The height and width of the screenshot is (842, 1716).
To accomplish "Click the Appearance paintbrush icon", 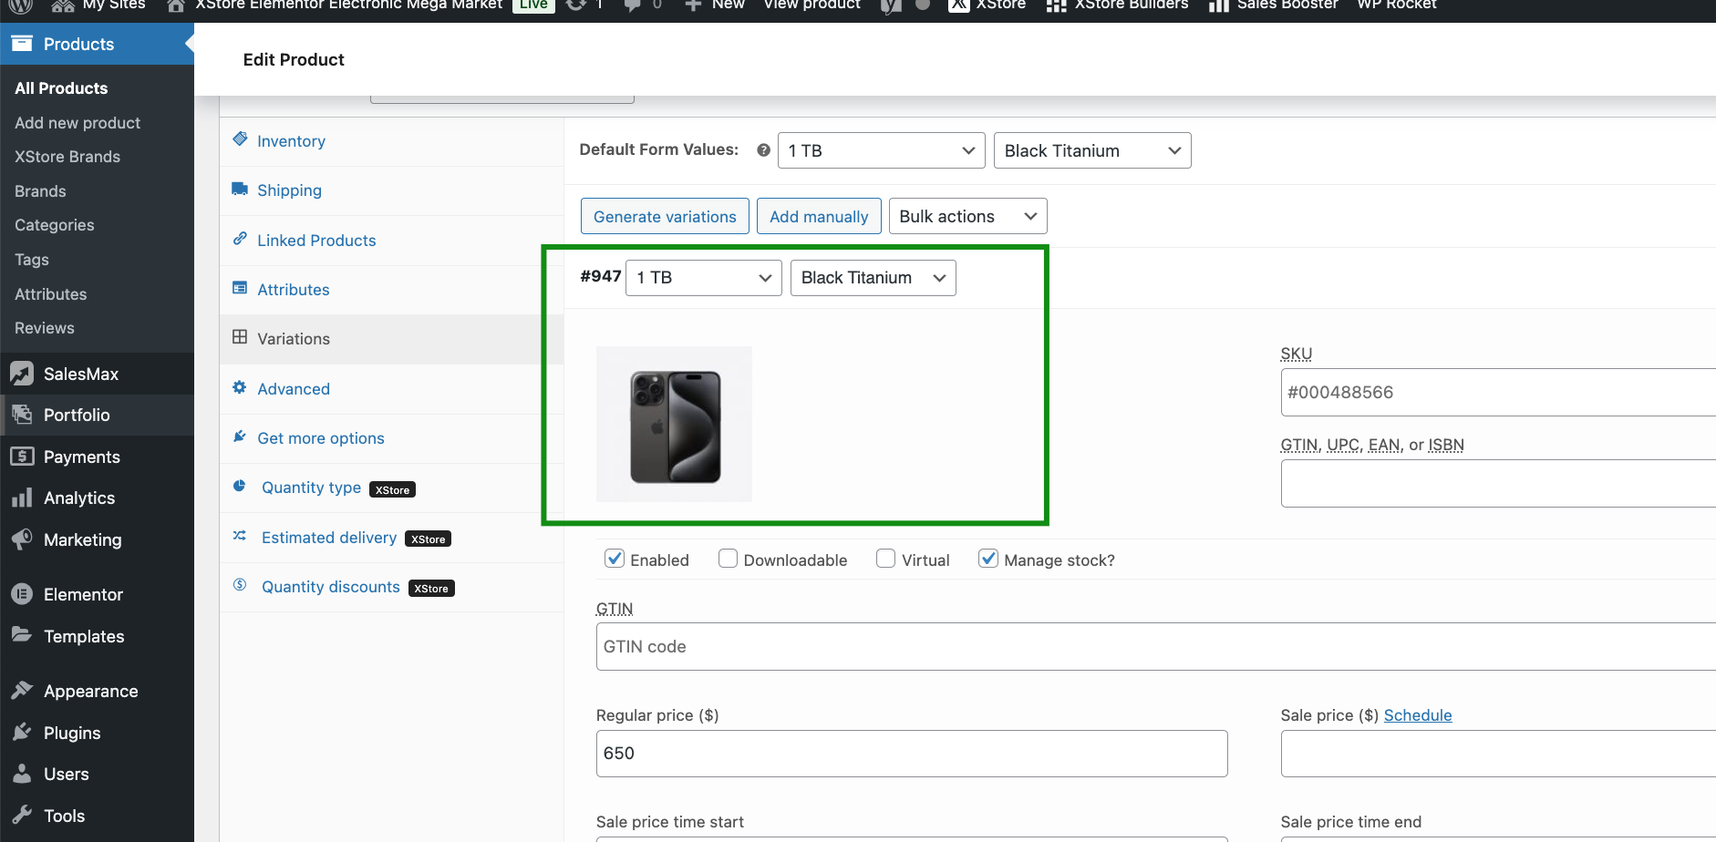I will [x=22, y=691].
